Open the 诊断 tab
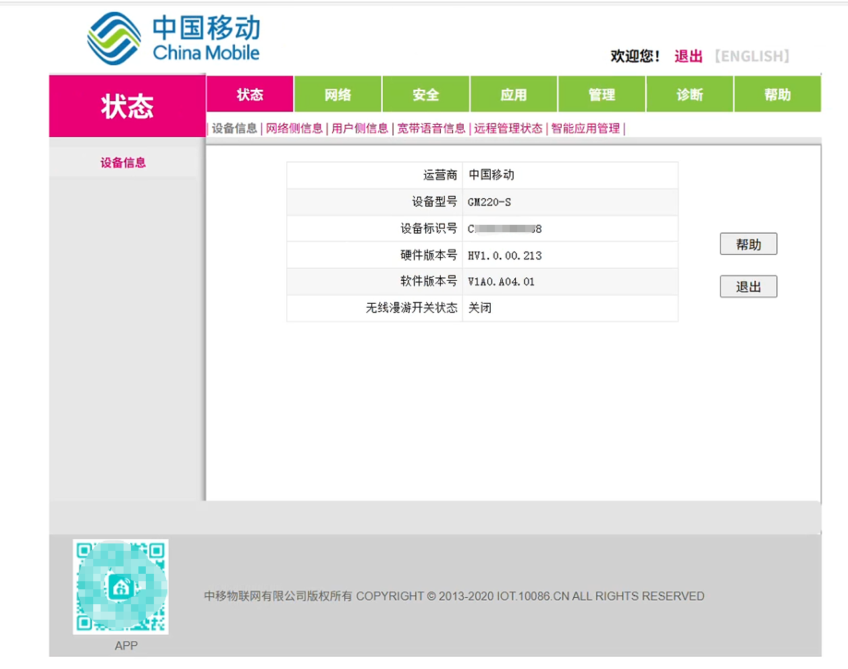The height and width of the screenshot is (669, 848). [x=689, y=95]
